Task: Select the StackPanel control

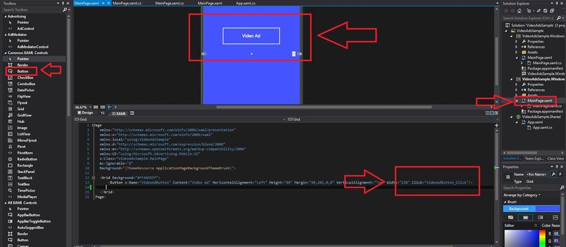Action: (25, 172)
